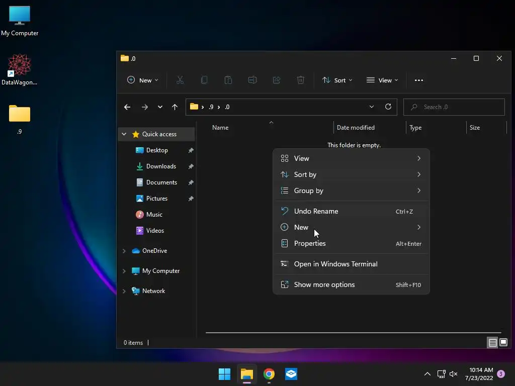Screen dimensions: 515x386
Task: Click the Delete trash icon
Action: click(x=301, y=80)
